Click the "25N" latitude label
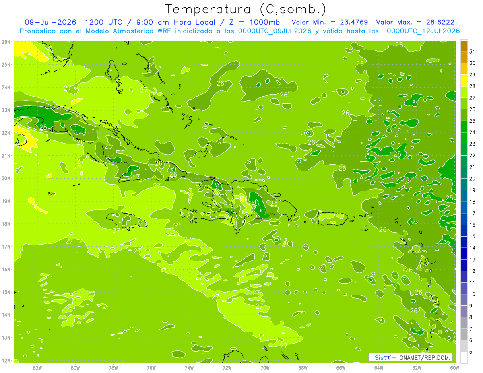This screenshot has width=483, height=373. 6,64
